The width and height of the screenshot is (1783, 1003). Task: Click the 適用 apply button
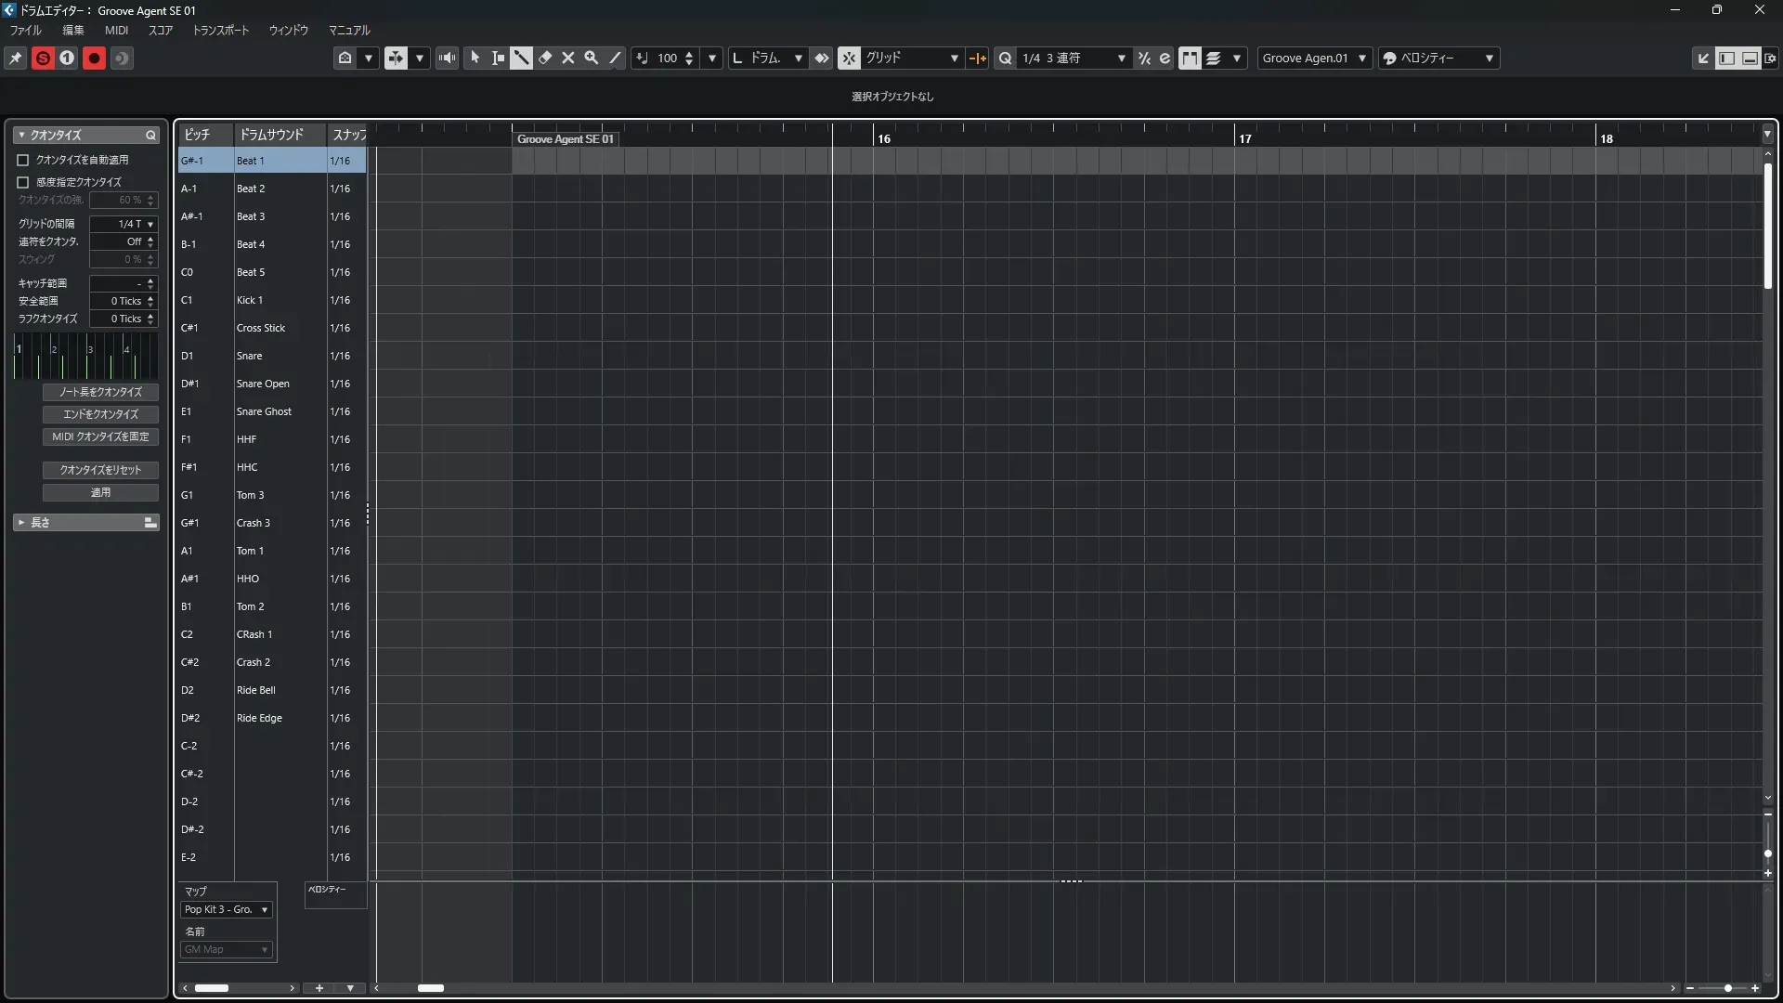pos(100,492)
